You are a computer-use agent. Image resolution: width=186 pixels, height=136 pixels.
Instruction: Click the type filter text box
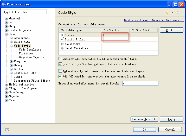pyautogui.click(x=25, y=12)
